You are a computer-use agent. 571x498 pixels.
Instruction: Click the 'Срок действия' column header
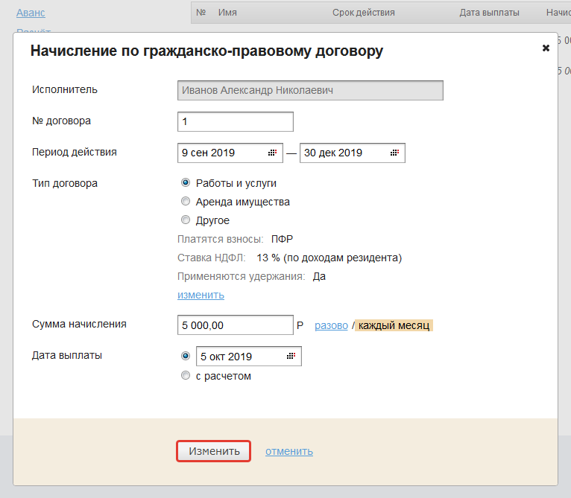364,13
